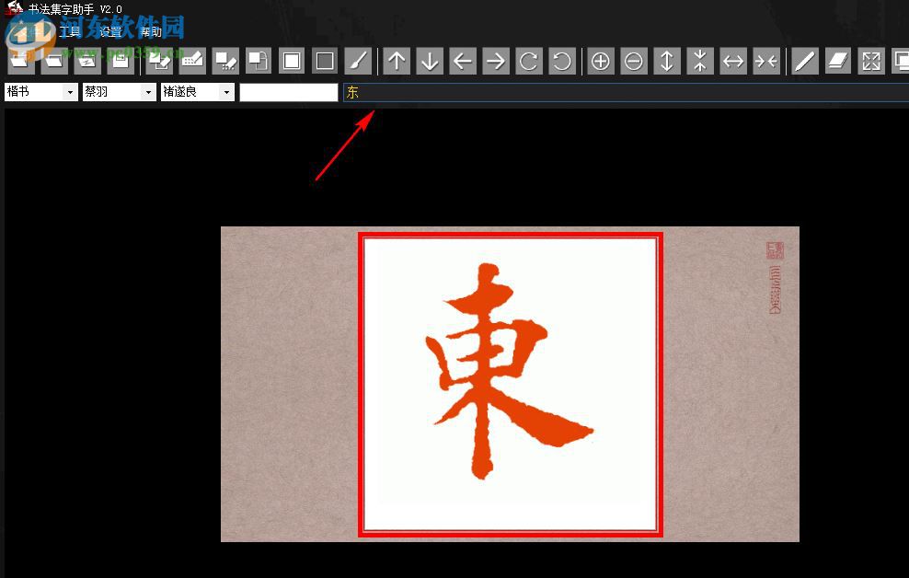Image resolution: width=909 pixels, height=578 pixels.
Task: Rotate the character counterclockwise
Action: (562, 61)
